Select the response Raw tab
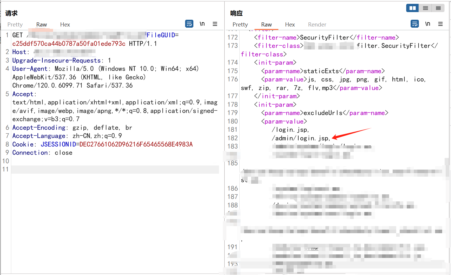451x275 pixels. coord(266,25)
